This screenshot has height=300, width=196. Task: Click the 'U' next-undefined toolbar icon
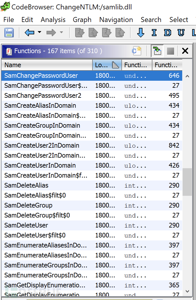click(x=181, y=33)
